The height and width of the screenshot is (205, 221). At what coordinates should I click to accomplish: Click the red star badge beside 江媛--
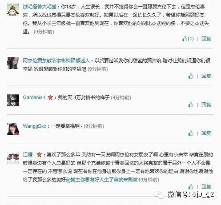(39, 155)
